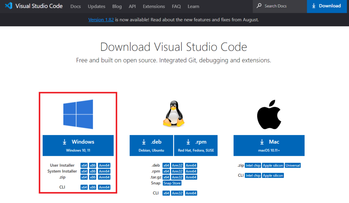Screen dimensions: 349x203
Task: Select Linux .rpm Arm64 download
Action: click(x=191, y=171)
